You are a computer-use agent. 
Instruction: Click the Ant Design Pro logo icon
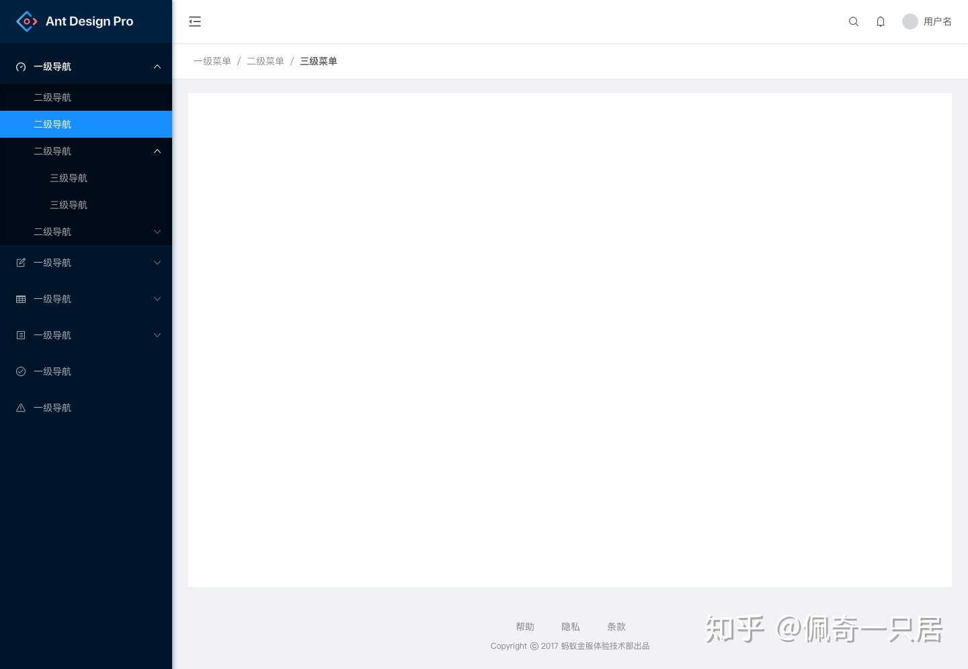click(27, 21)
